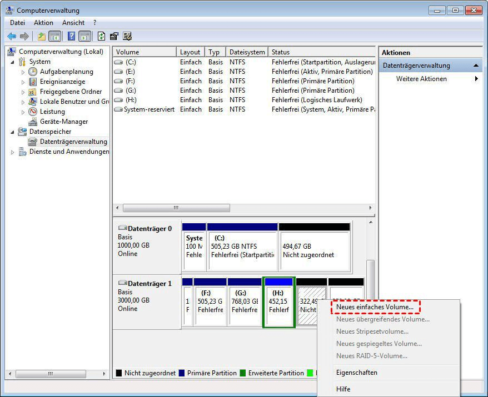Open the properties toolbar icon
488x397 pixels.
114,37
